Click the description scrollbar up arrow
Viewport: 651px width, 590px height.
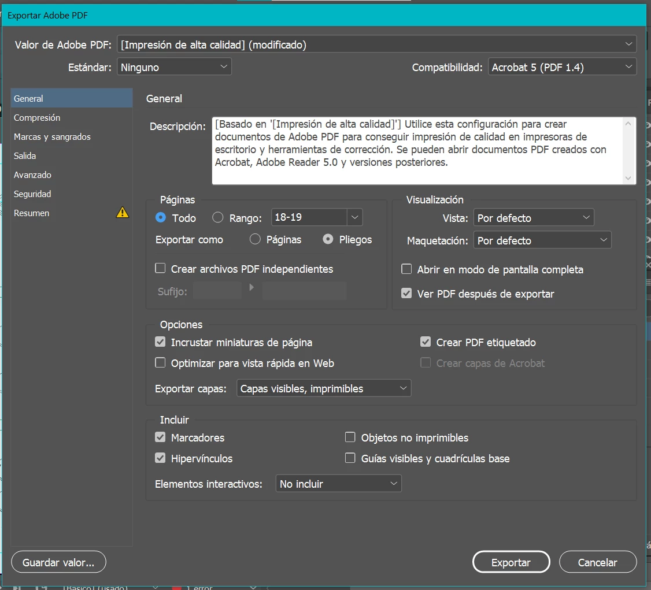[628, 123]
